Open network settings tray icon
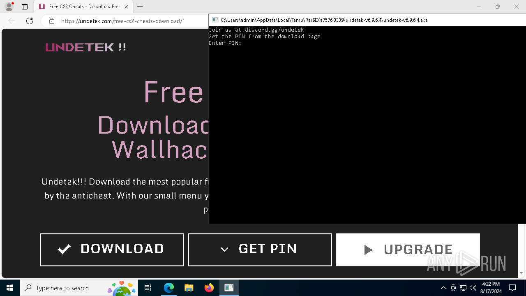 pyautogui.click(x=463, y=288)
